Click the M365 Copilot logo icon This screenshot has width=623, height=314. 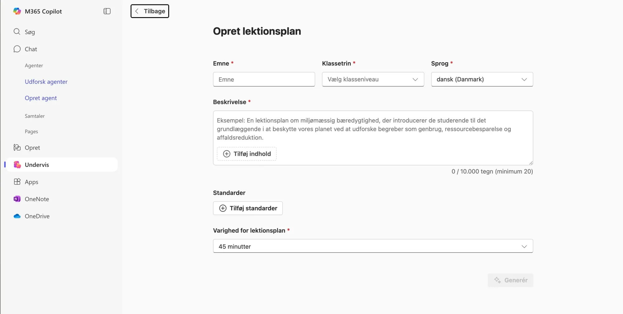click(17, 11)
